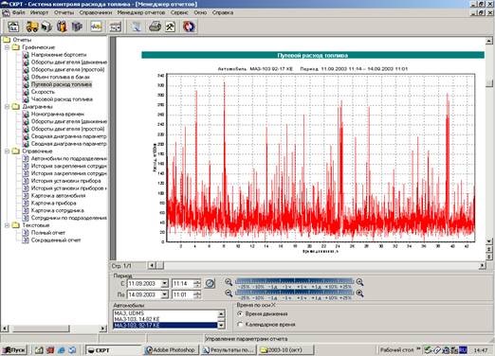495x356 pixels.
Task: Click the stepper of the 11:14 time field
Action: [197, 283]
